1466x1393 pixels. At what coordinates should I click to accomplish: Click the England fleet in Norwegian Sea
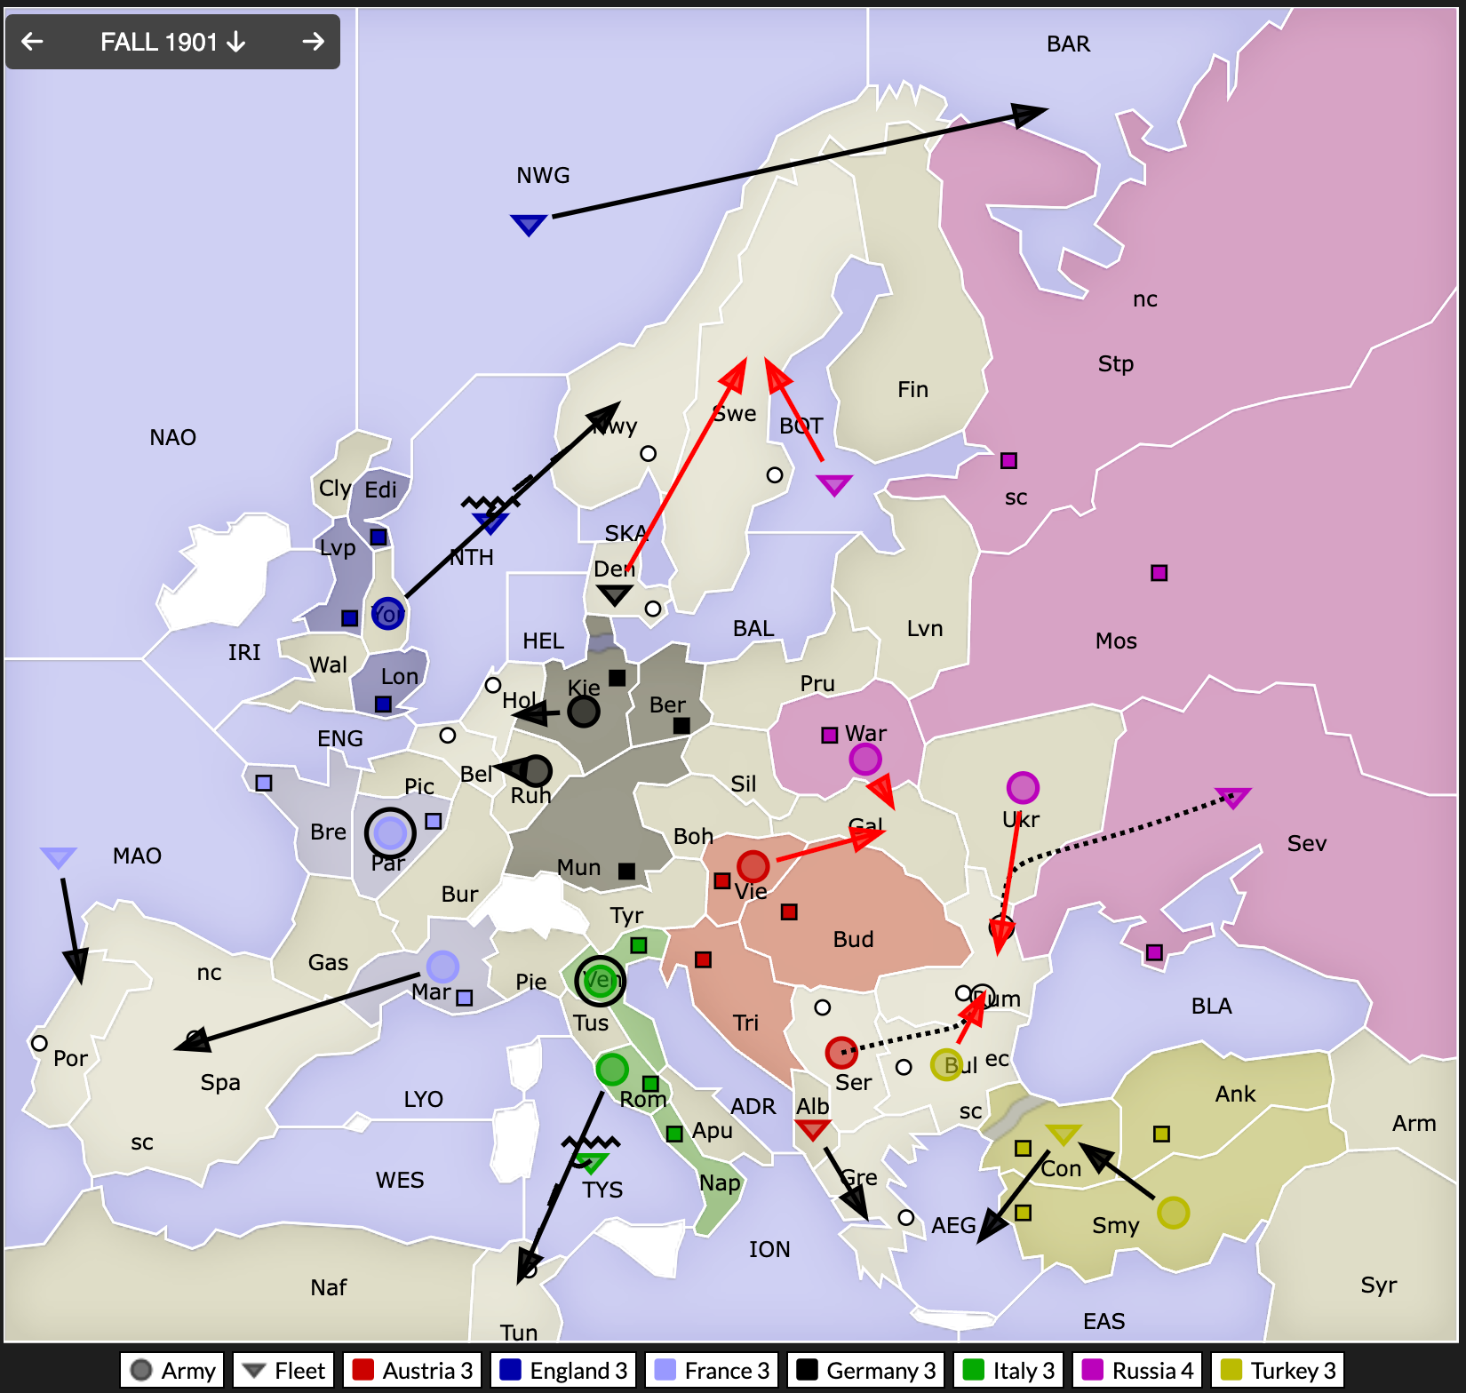529,224
